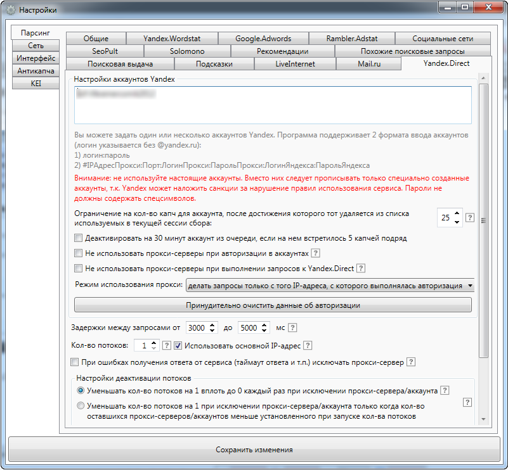
Task: Increase the minimum delay from 3000
Action: click(x=212, y=325)
